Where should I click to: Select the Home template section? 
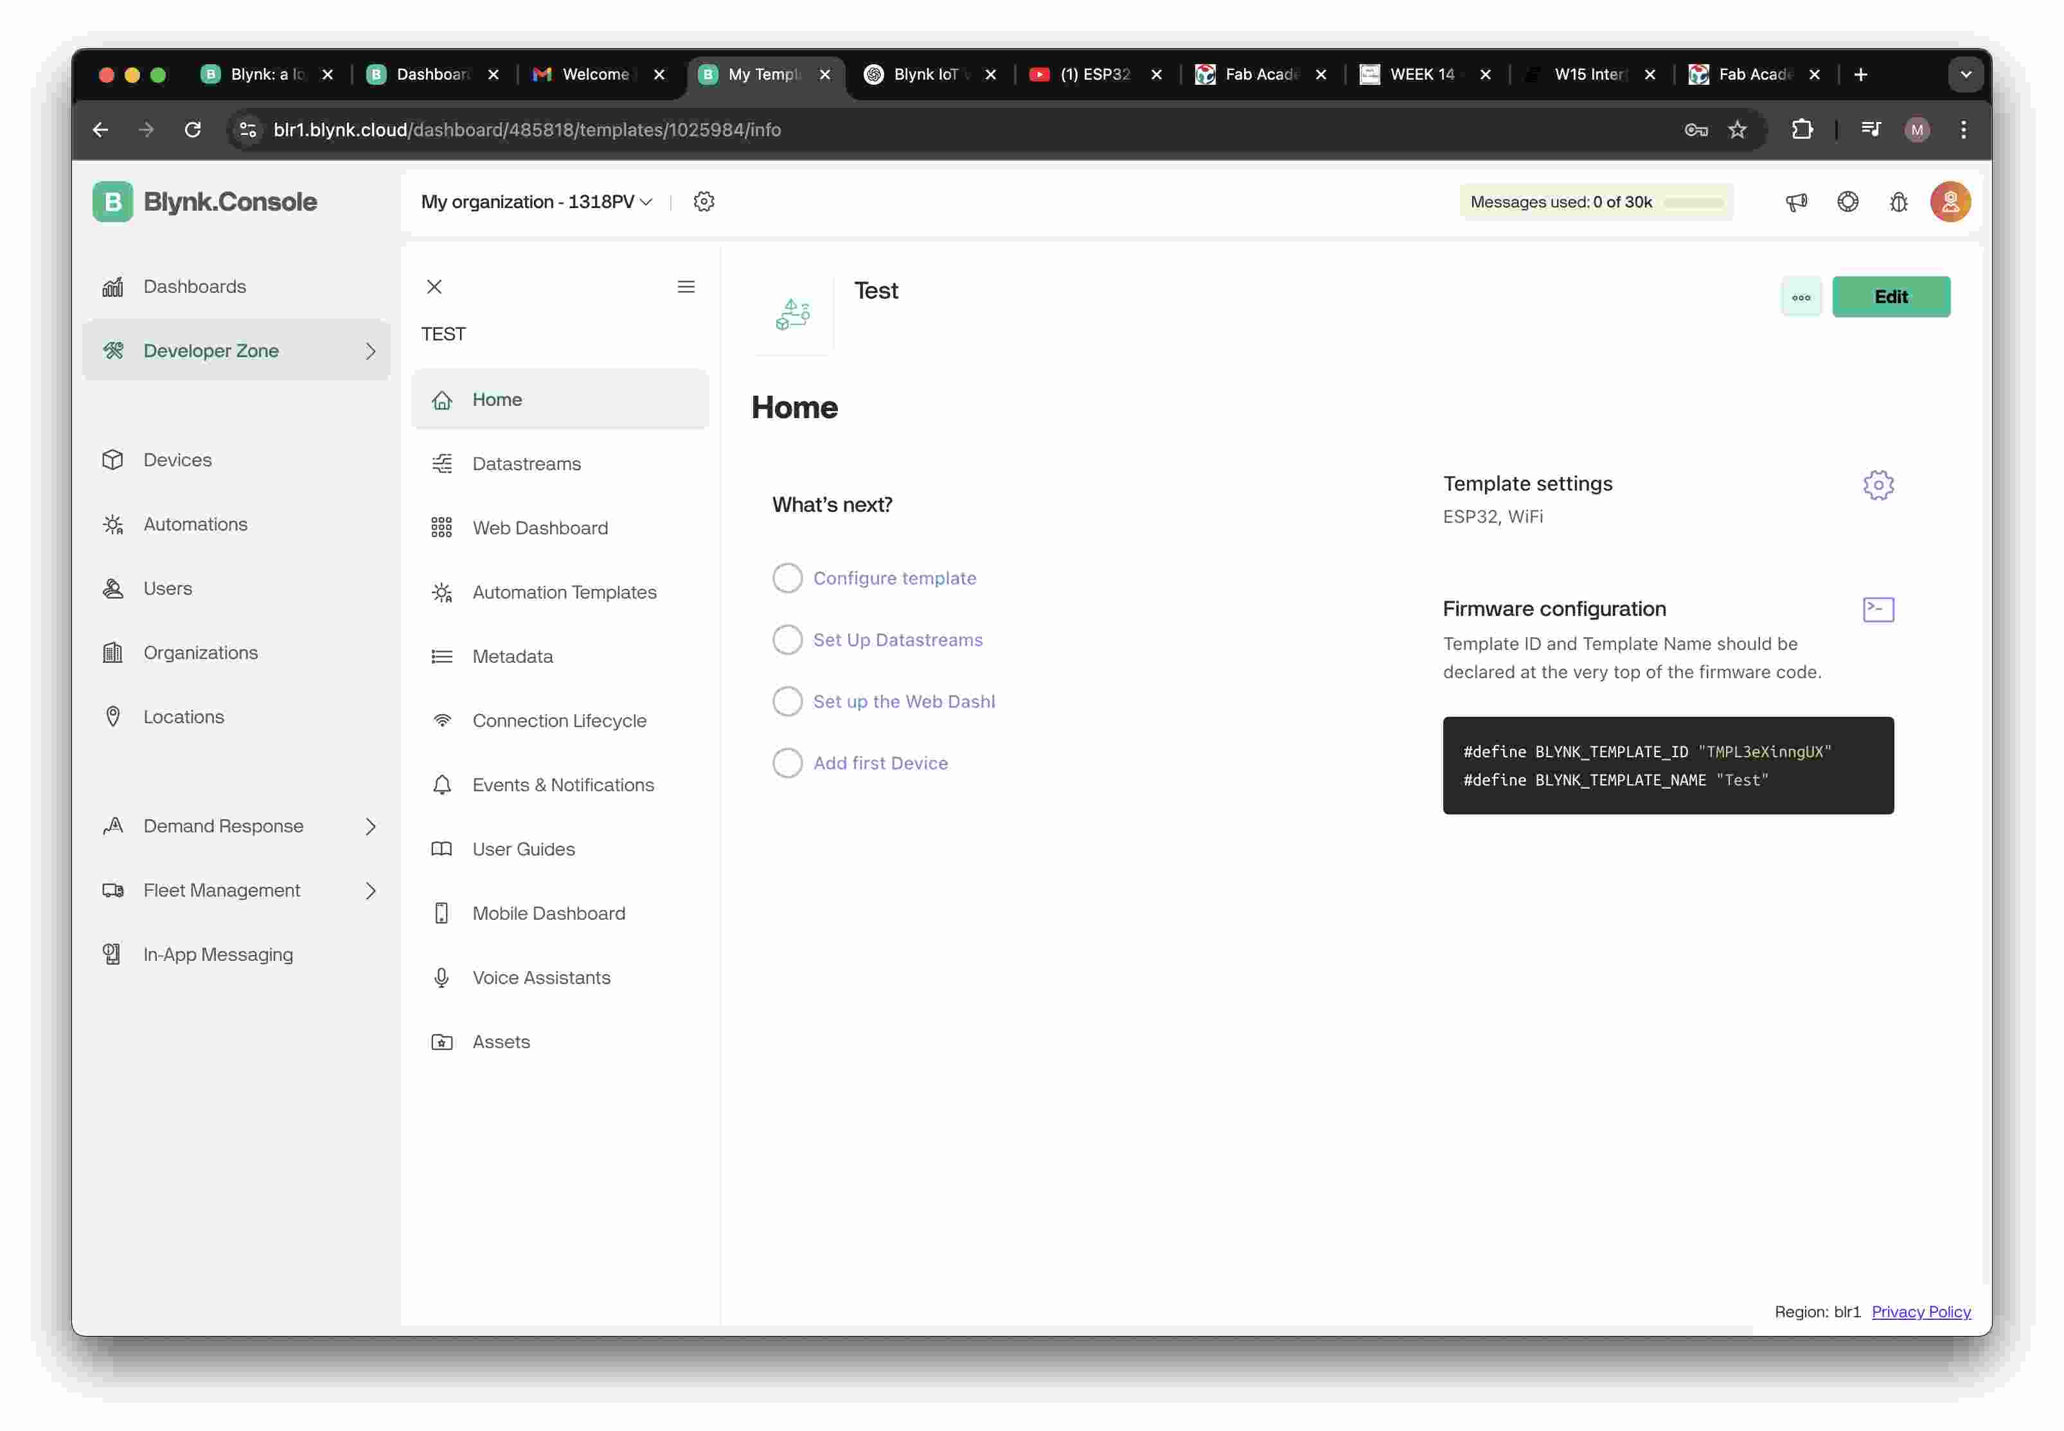click(x=560, y=400)
